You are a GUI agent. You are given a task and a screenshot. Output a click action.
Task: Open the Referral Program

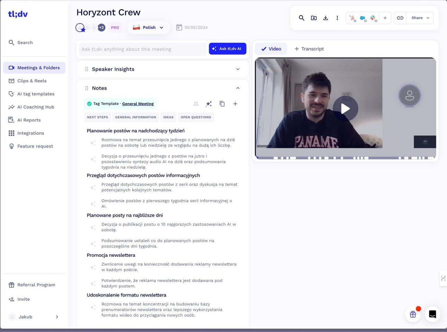32,285
